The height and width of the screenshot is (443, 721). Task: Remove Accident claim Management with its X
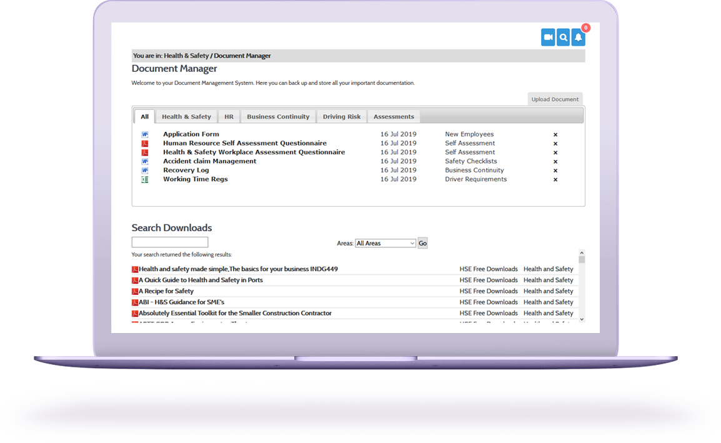[x=555, y=161]
